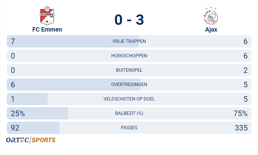
Task: Click the Veldschoten op doel label
Action: coord(129,99)
